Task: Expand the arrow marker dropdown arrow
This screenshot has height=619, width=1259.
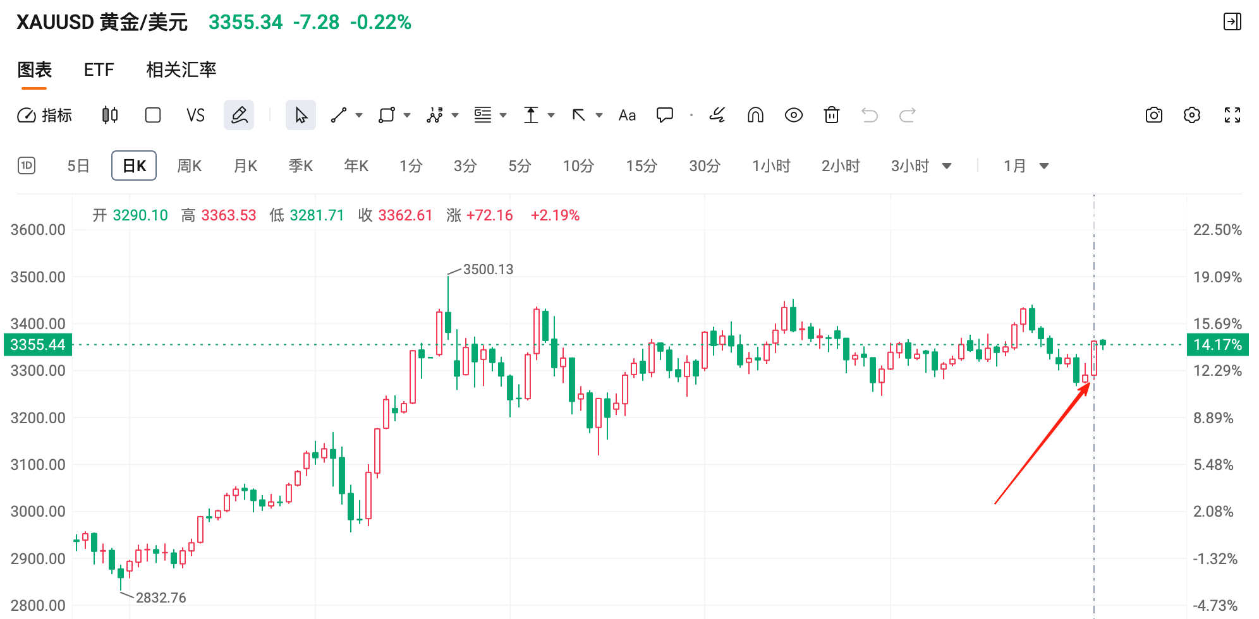Action: (599, 115)
